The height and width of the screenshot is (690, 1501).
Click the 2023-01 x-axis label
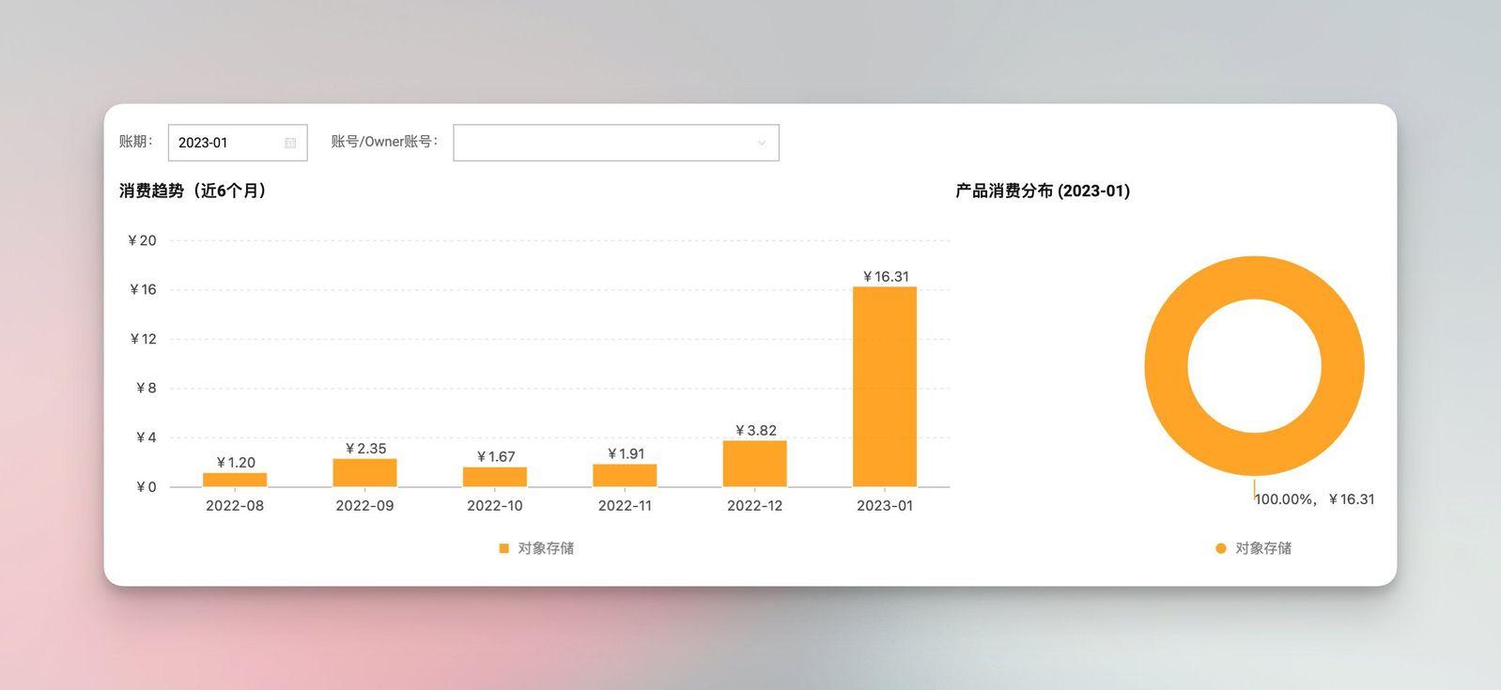click(885, 506)
